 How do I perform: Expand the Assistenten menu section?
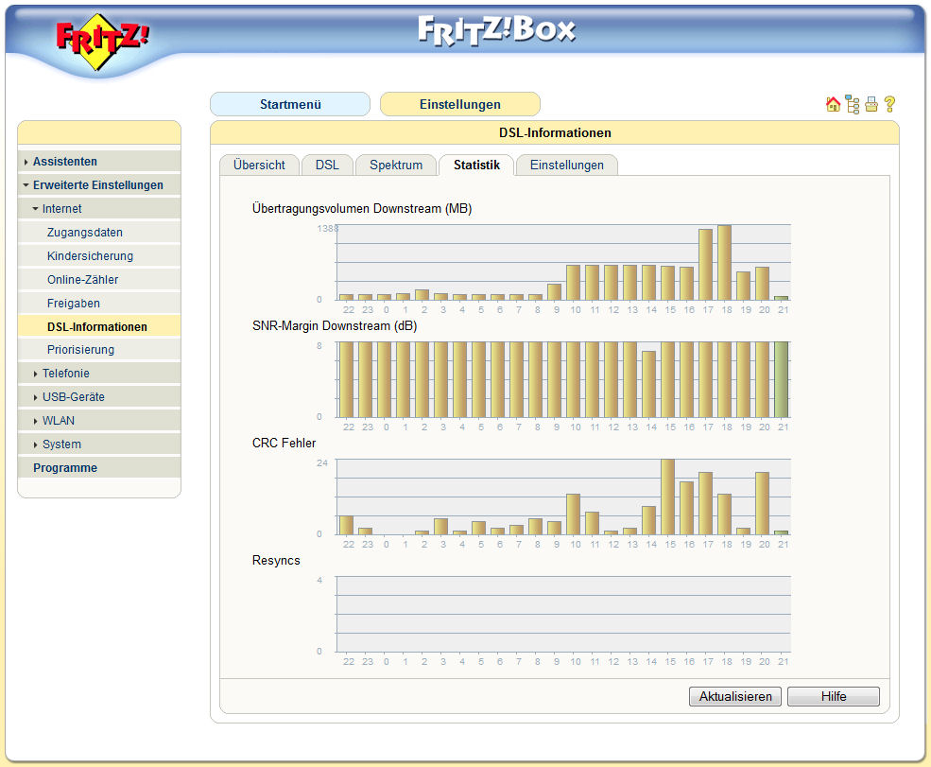(65, 162)
